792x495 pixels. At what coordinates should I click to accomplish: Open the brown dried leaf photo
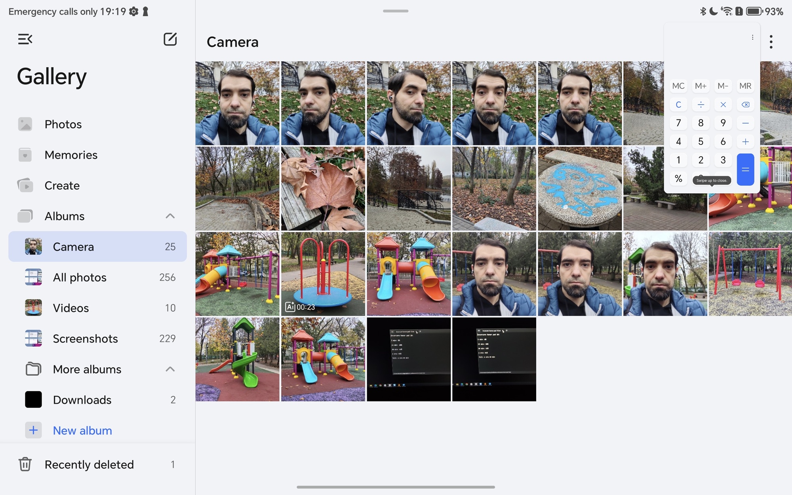point(323,188)
